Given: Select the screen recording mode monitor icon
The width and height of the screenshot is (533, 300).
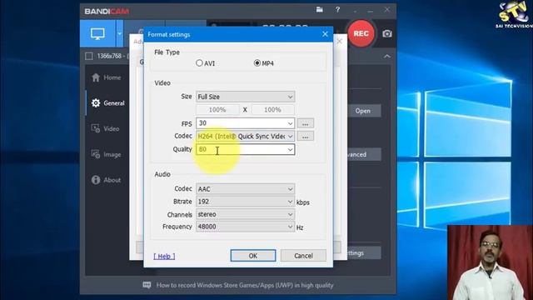Looking at the screenshot, I should point(97,33).
